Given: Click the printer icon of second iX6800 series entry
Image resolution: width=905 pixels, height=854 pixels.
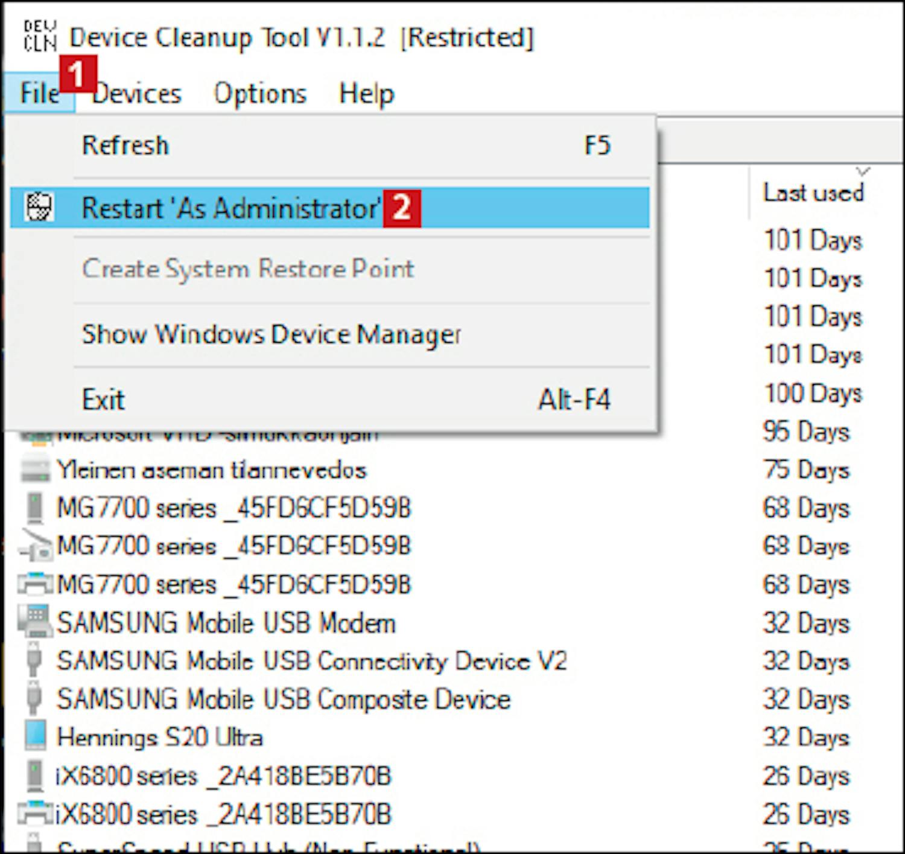Looking at the screenshot, I should [35, 814].
